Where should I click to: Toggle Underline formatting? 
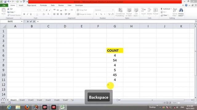click(x=31, y=14)
